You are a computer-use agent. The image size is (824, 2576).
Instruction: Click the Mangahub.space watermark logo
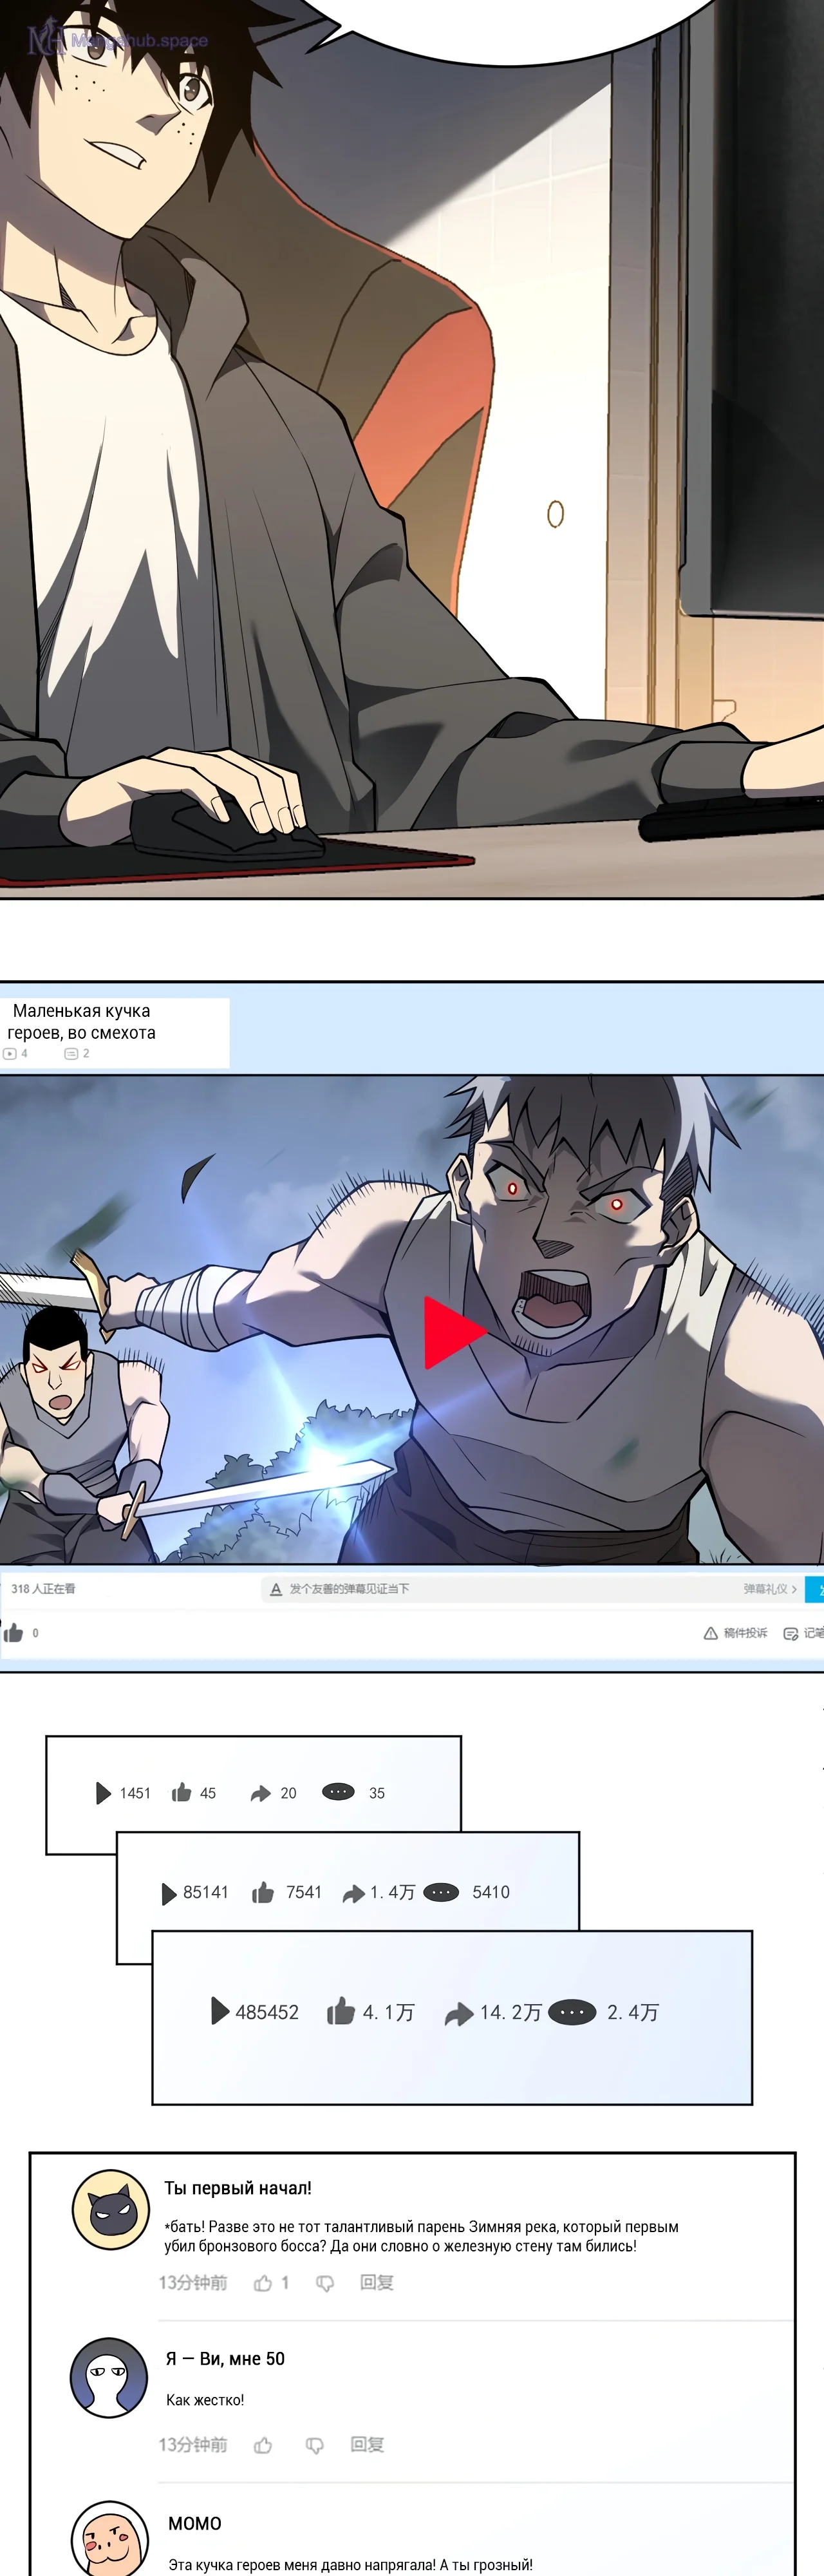coord(118,41)
